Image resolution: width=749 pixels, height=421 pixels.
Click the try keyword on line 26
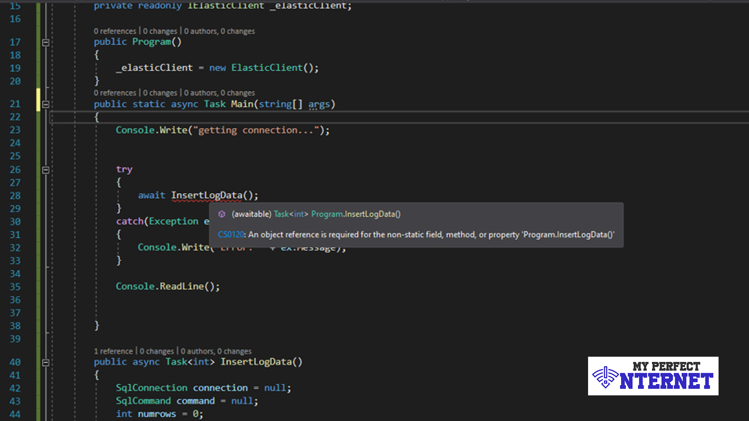pyautogui.click(x=124, y=169)
